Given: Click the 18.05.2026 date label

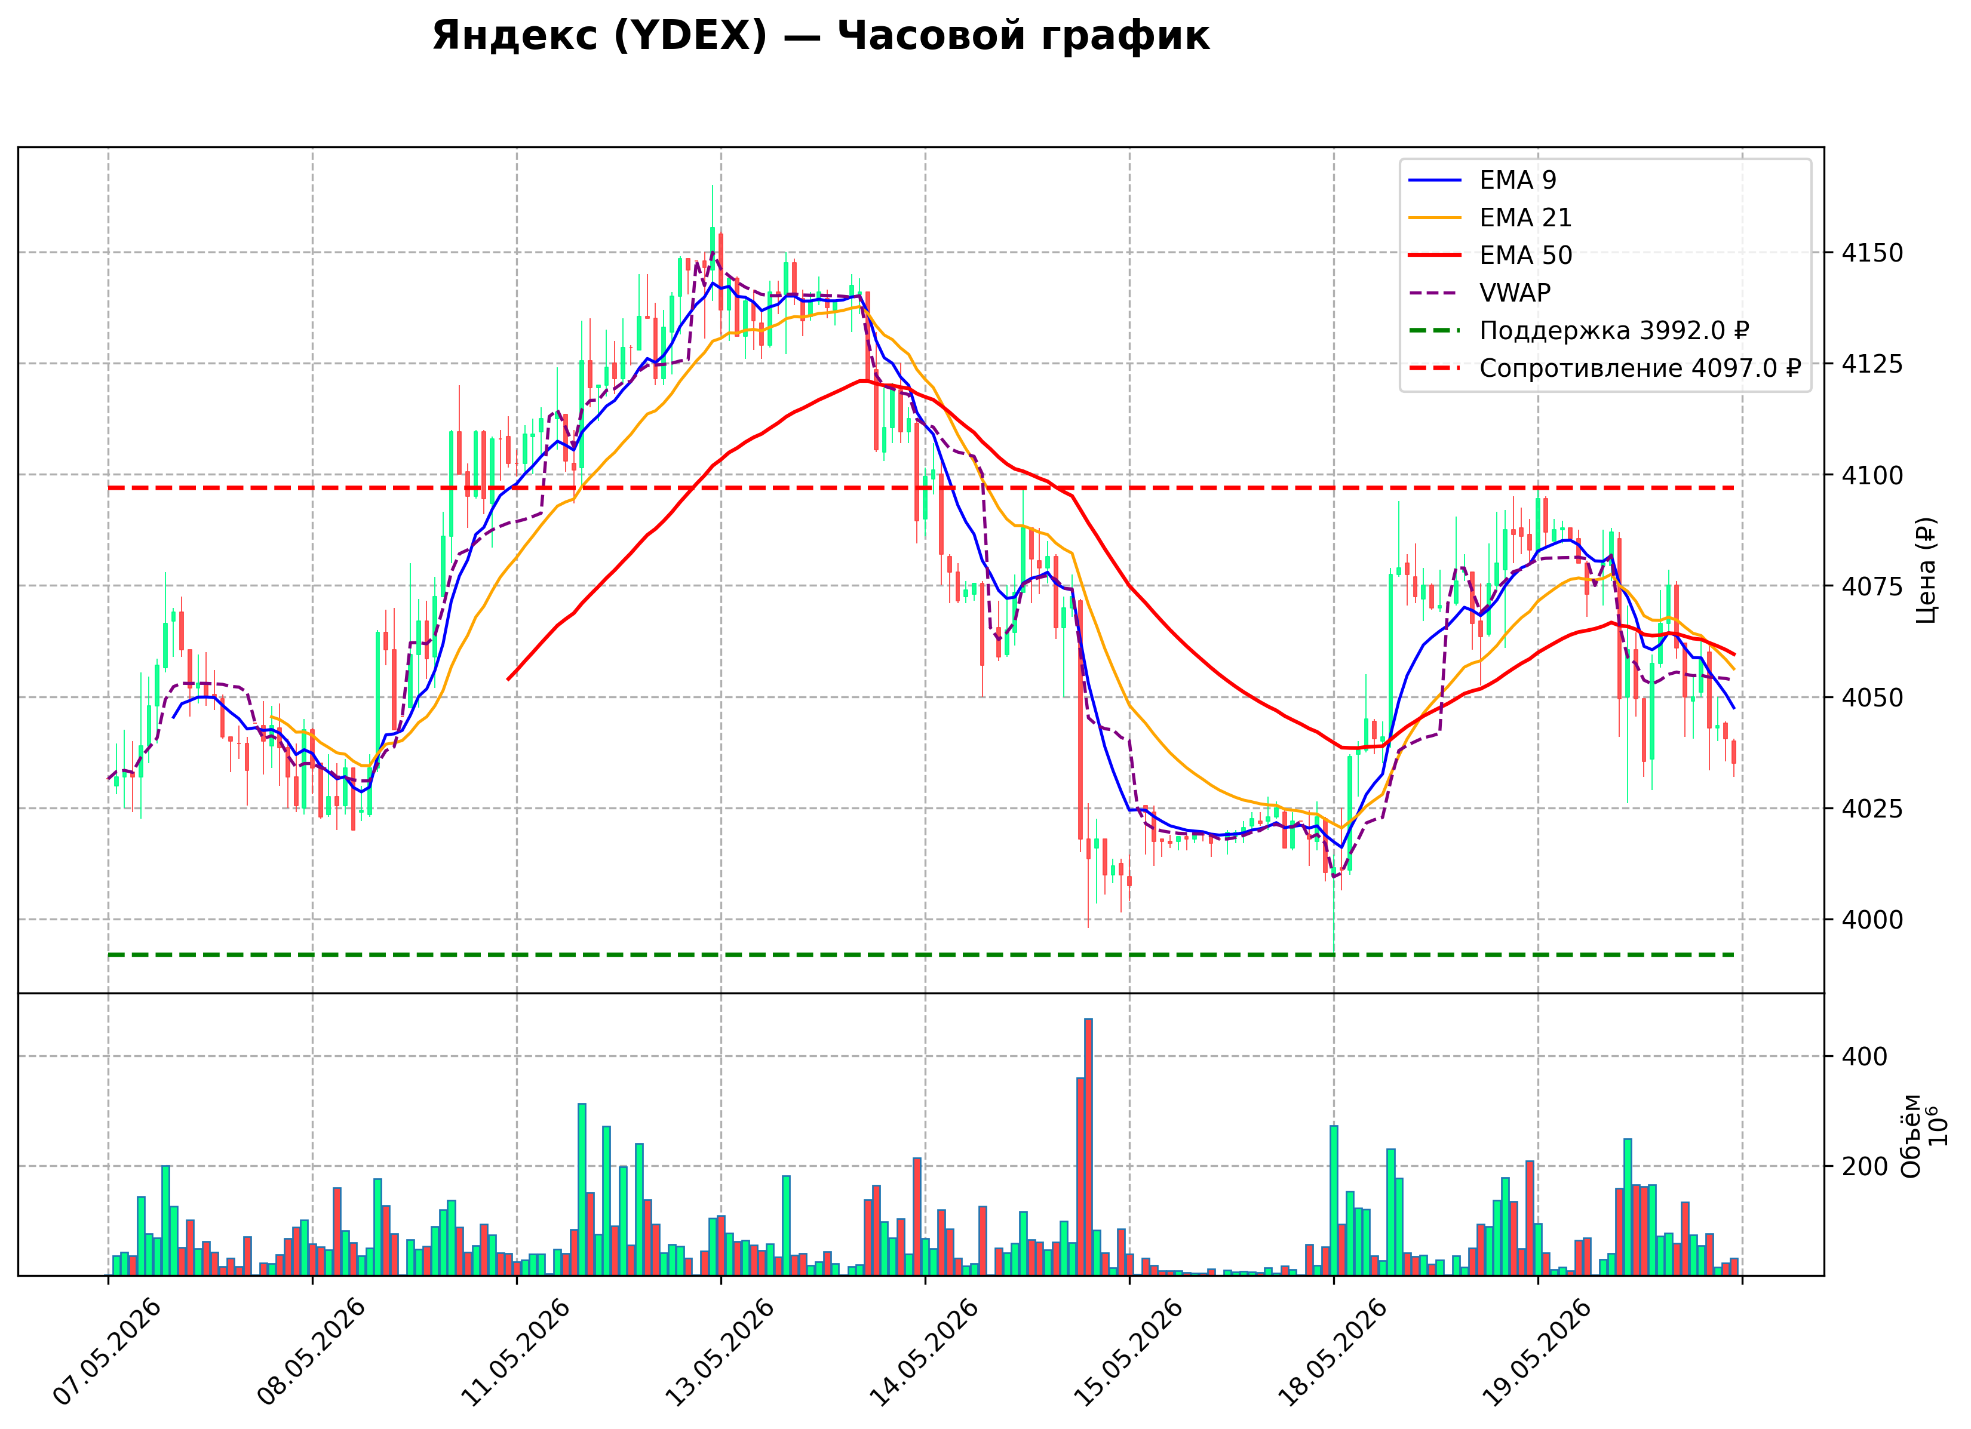Looking at the screenshot, I should point(1334,1353).
